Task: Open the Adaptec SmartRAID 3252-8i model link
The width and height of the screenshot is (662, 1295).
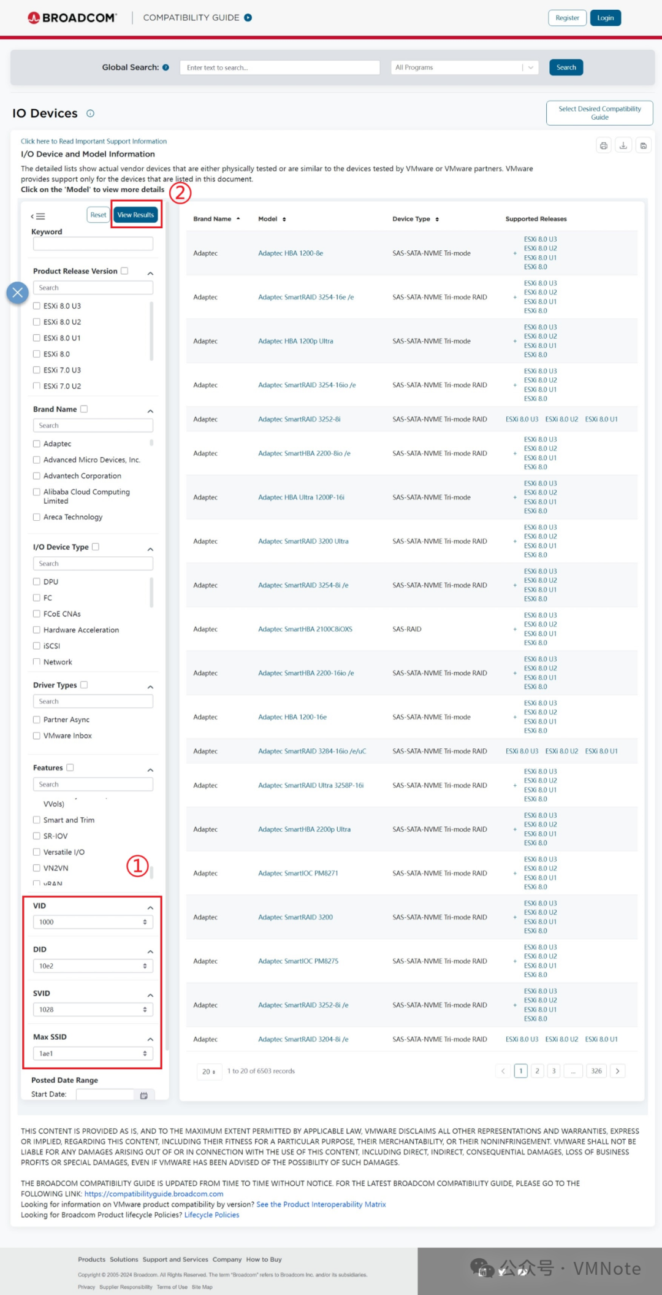Action: point(299,420)
